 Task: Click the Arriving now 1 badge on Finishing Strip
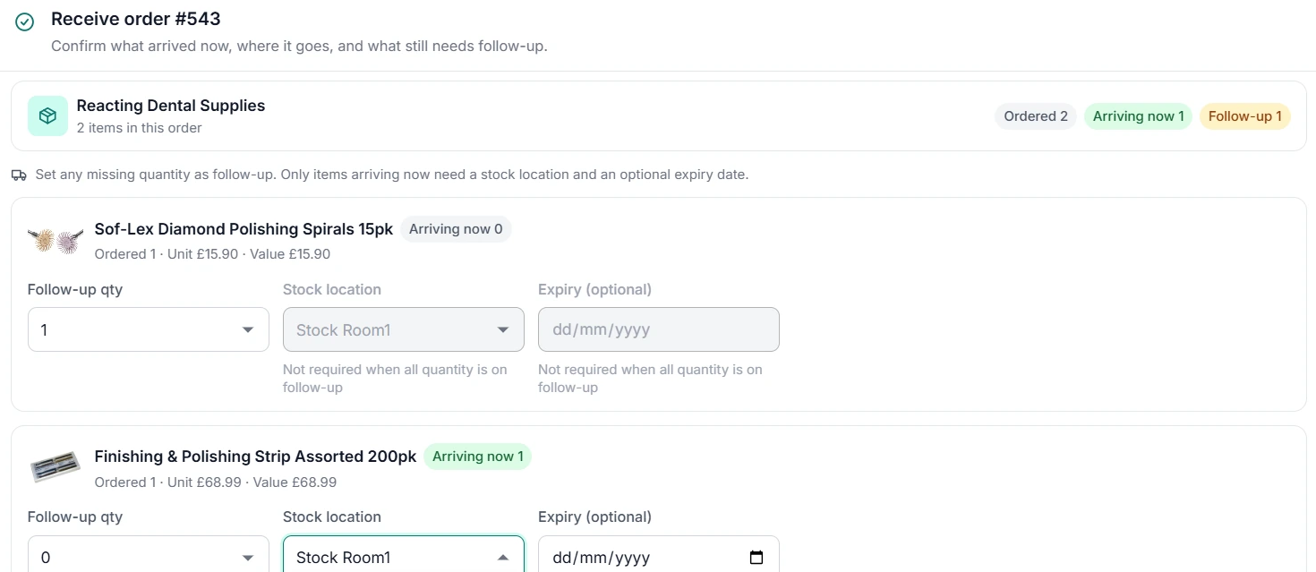(x=478, y=457)
